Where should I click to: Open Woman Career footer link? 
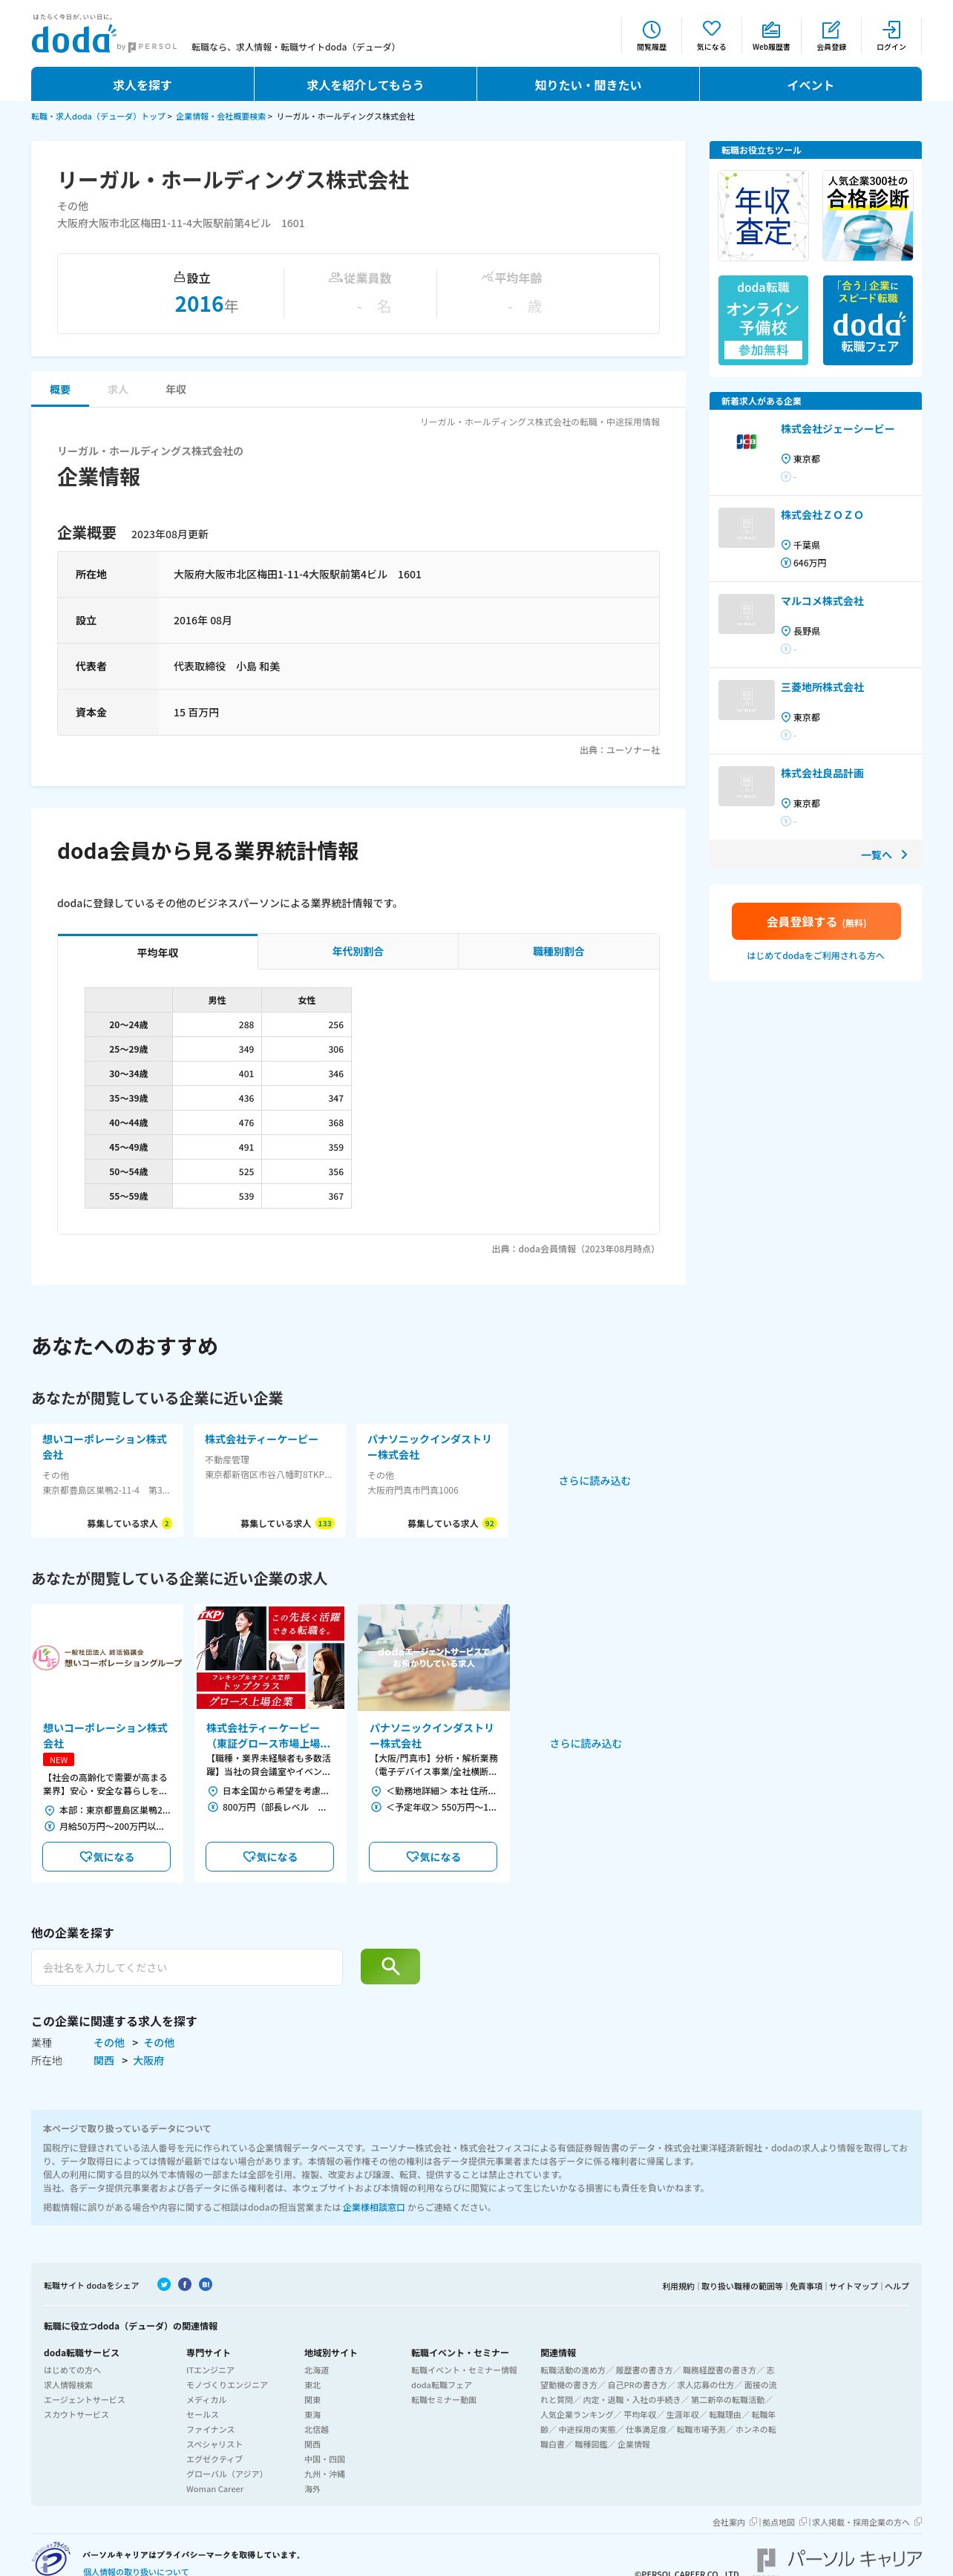tap(214, 2489)
